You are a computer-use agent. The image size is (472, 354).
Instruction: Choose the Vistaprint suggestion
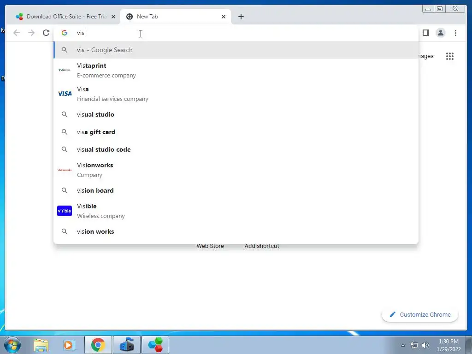click(236, 70)
